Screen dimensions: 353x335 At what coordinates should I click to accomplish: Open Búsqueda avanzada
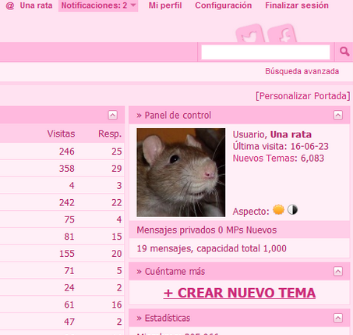[302, 71]
